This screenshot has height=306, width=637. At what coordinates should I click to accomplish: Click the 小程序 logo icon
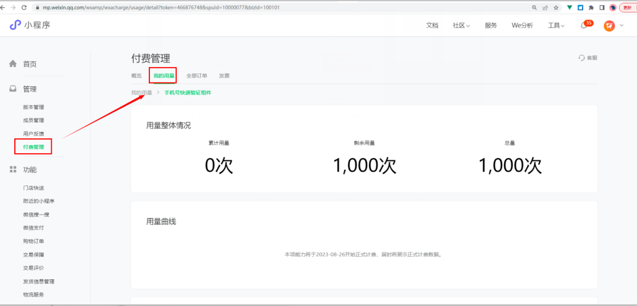tap(15, 25)
